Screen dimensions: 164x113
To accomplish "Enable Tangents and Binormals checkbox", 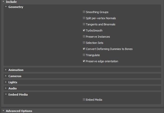I will pyautogui.click(x=84, y=24).
